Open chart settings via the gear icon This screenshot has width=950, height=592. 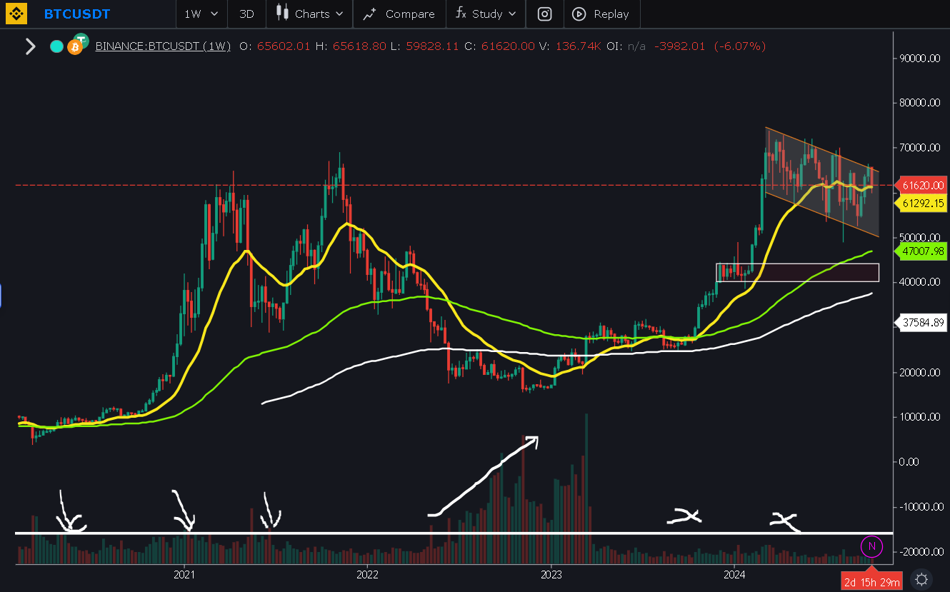point(921,580)
